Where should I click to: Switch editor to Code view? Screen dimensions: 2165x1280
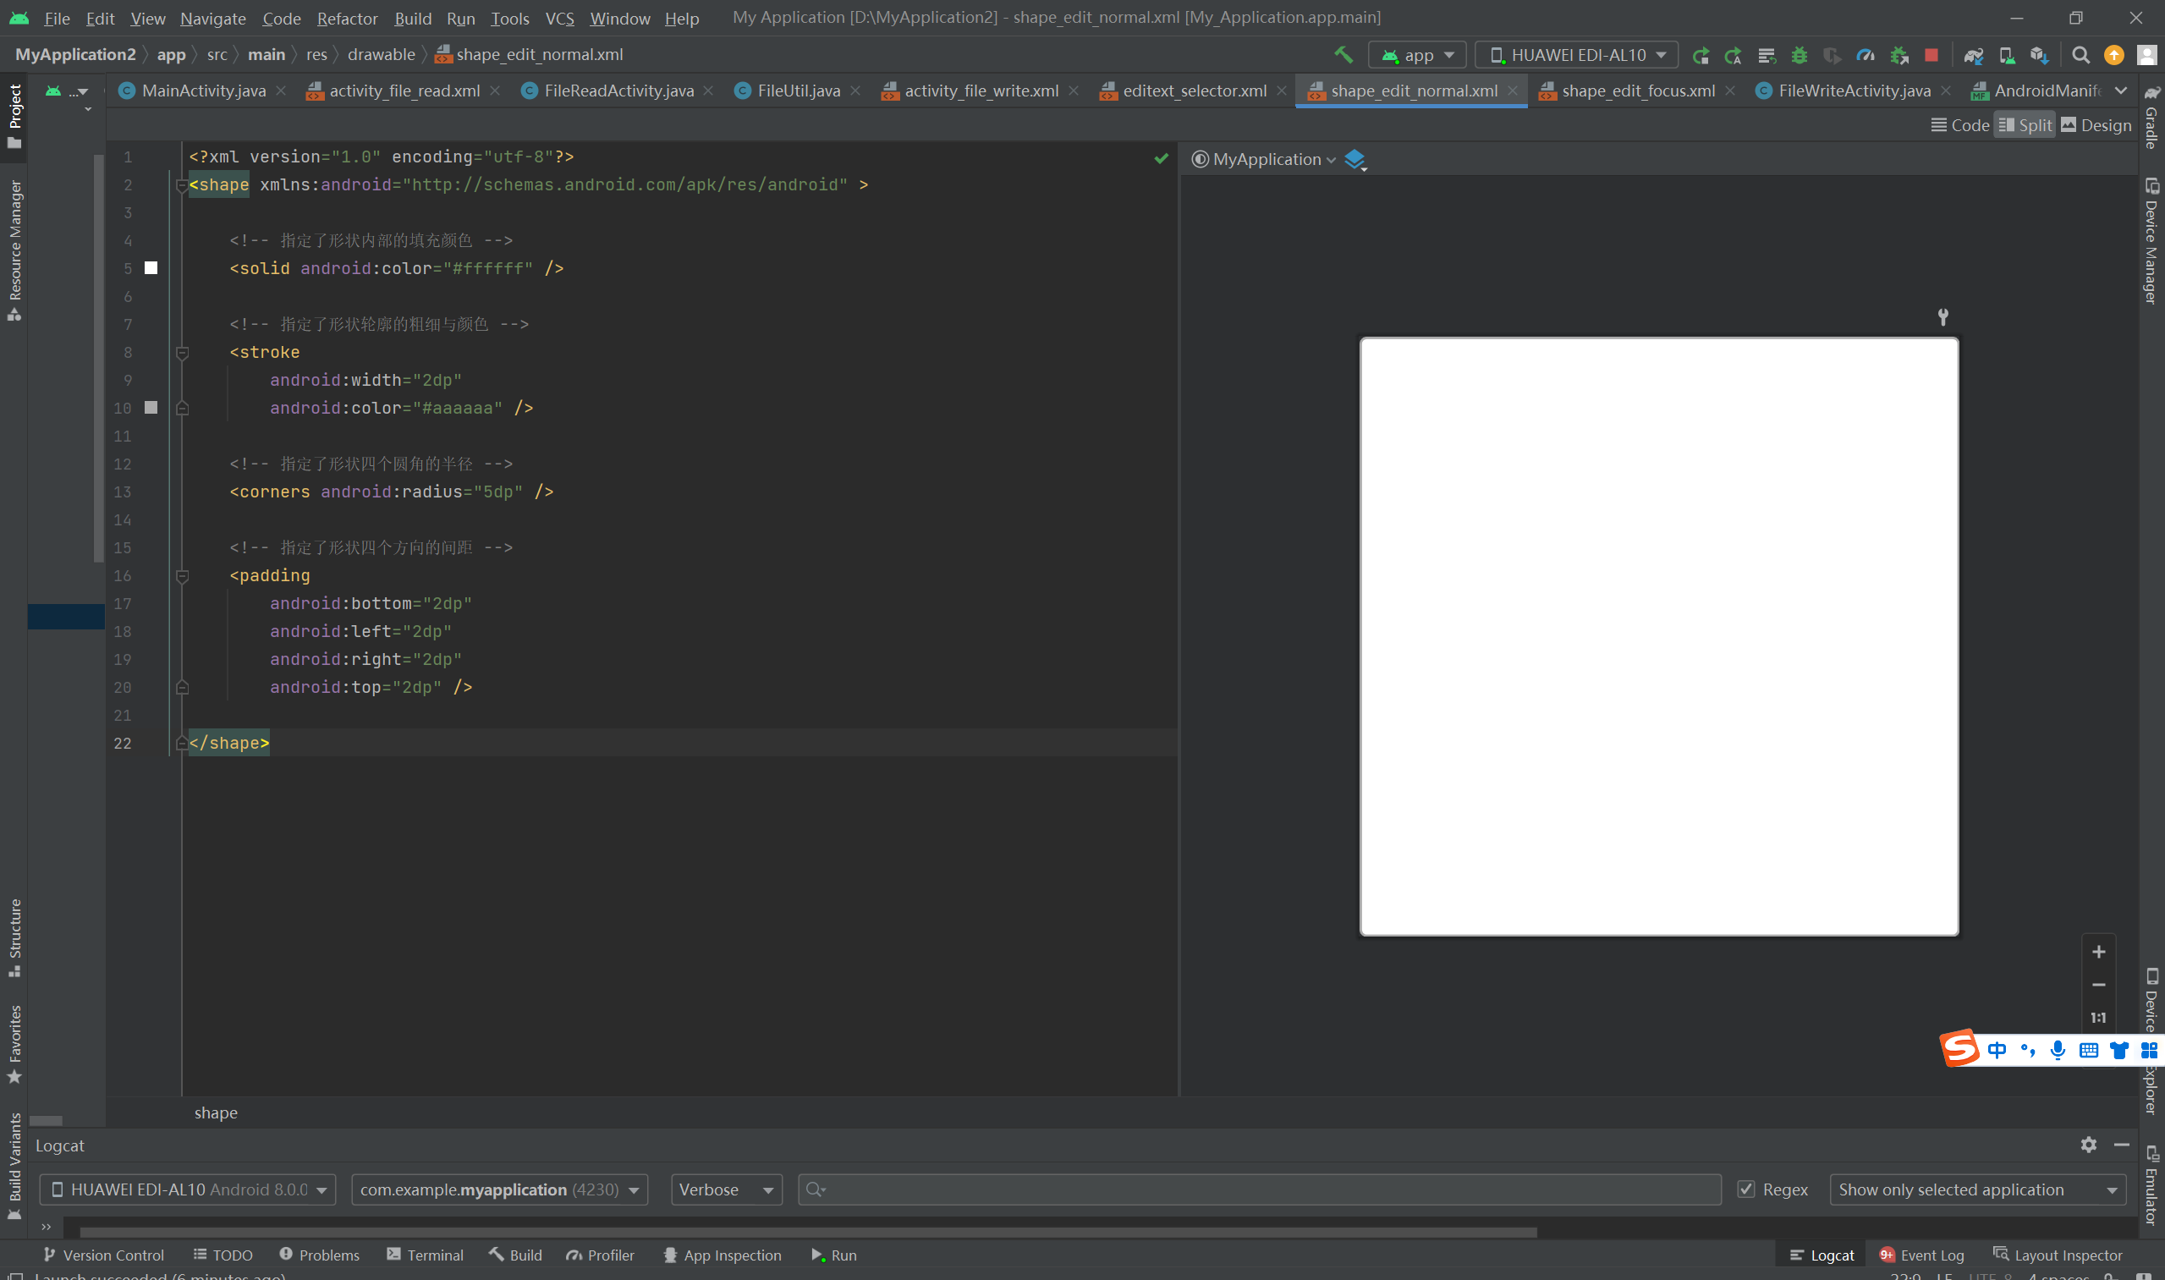point(1959,125)
